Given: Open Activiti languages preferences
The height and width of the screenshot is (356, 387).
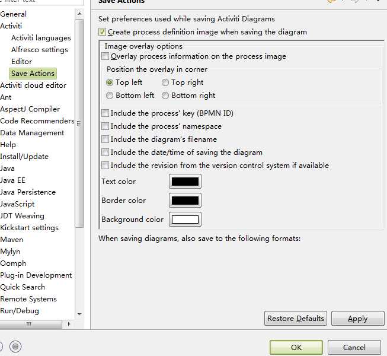Looking at the screenshot, I should tap(41, 38).
